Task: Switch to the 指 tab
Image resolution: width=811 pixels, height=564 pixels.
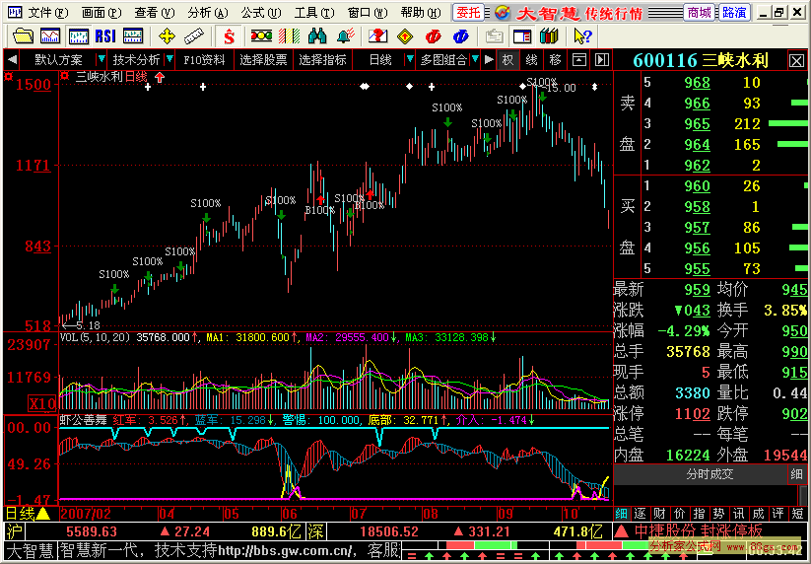Action: (x=699, y=514)
